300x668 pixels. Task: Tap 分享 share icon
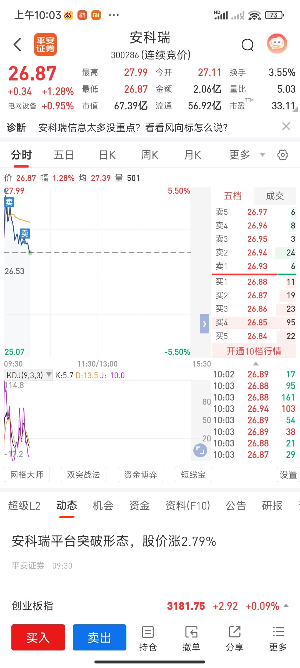[234, 638]
